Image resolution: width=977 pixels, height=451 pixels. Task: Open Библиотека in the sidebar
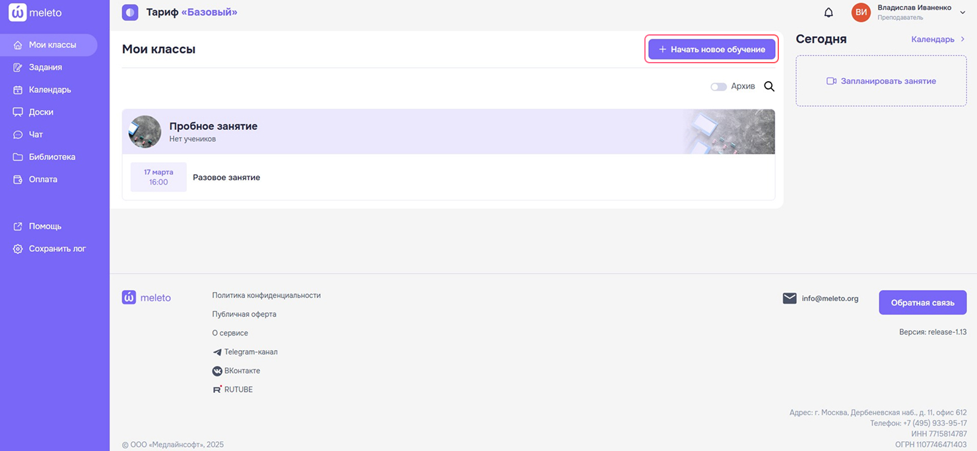pyautogui.click(x=51, y=157)
